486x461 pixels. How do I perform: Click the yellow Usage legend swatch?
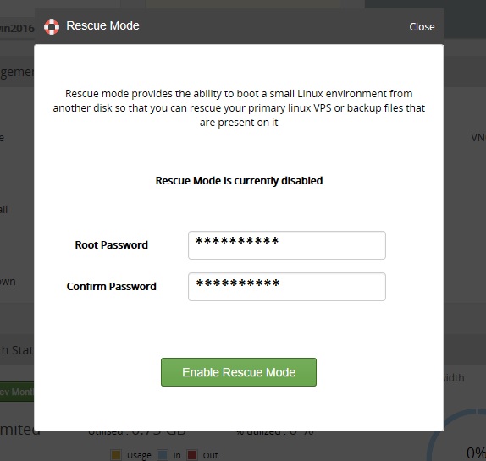point(116,455)
